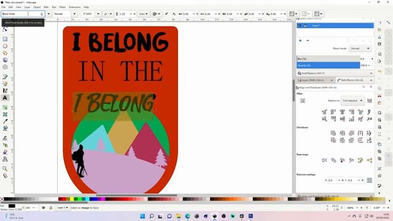This screenshot has height=221, width=393.
Task: Select the Rectangle tool
Action: pyautogui.click(x=5, y=39)
